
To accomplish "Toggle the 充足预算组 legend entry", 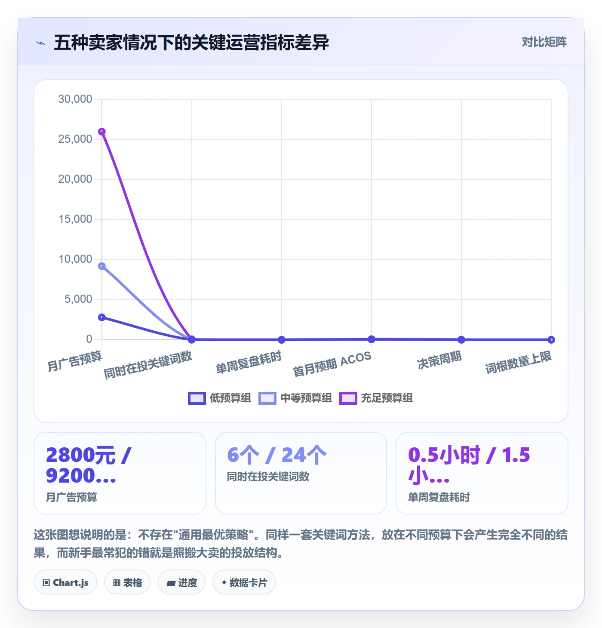I will point(376,398).
